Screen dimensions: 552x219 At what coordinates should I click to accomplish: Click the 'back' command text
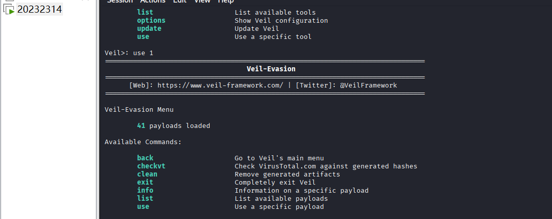coord(145,158)
